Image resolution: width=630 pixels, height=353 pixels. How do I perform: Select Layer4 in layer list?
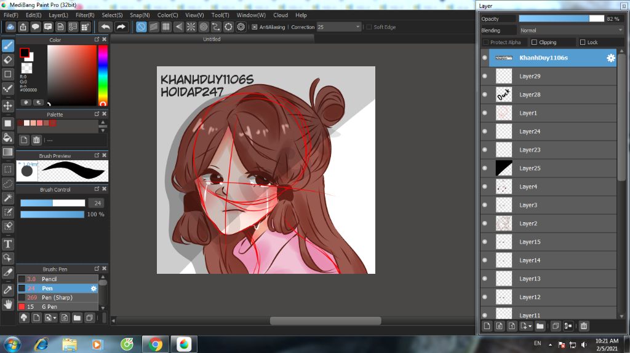548,187
